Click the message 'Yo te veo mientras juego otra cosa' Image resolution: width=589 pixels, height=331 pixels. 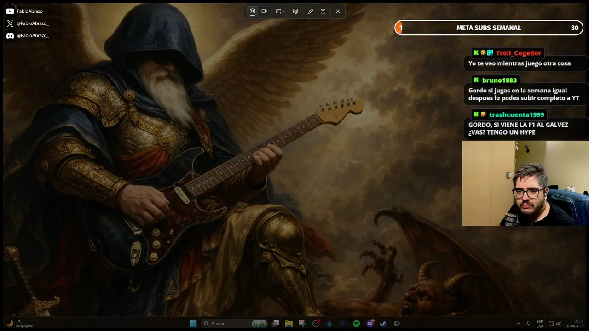[x=519, y=63]
